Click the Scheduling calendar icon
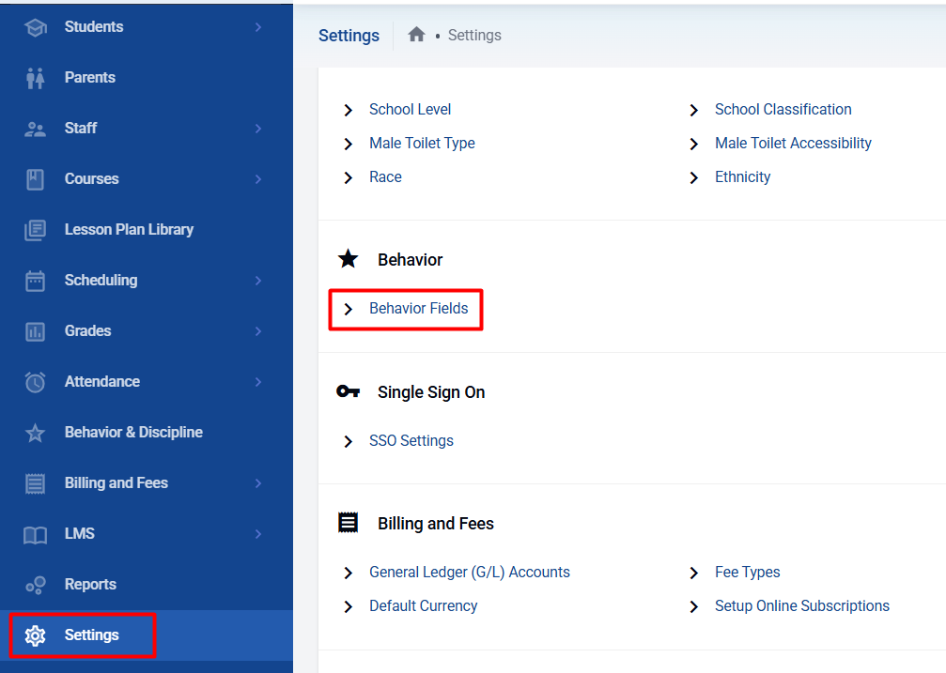 pos(35,281)
